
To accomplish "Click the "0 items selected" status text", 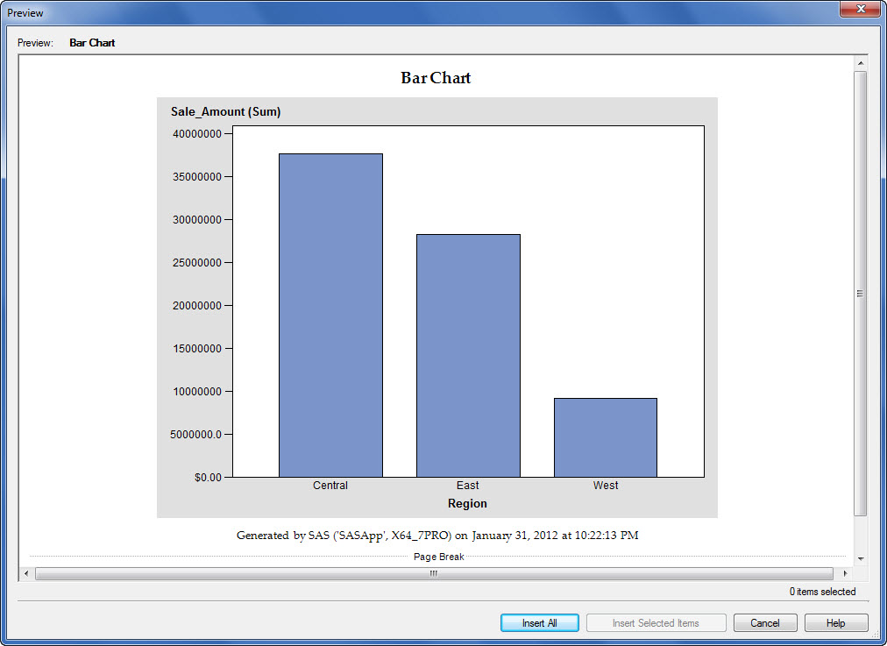I will 822,592.
